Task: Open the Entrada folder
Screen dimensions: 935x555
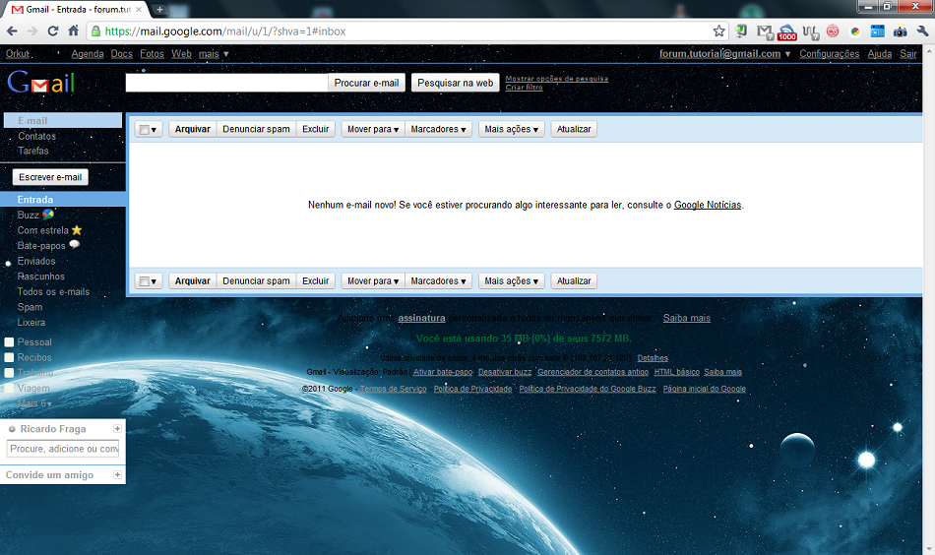Action: 35,200
